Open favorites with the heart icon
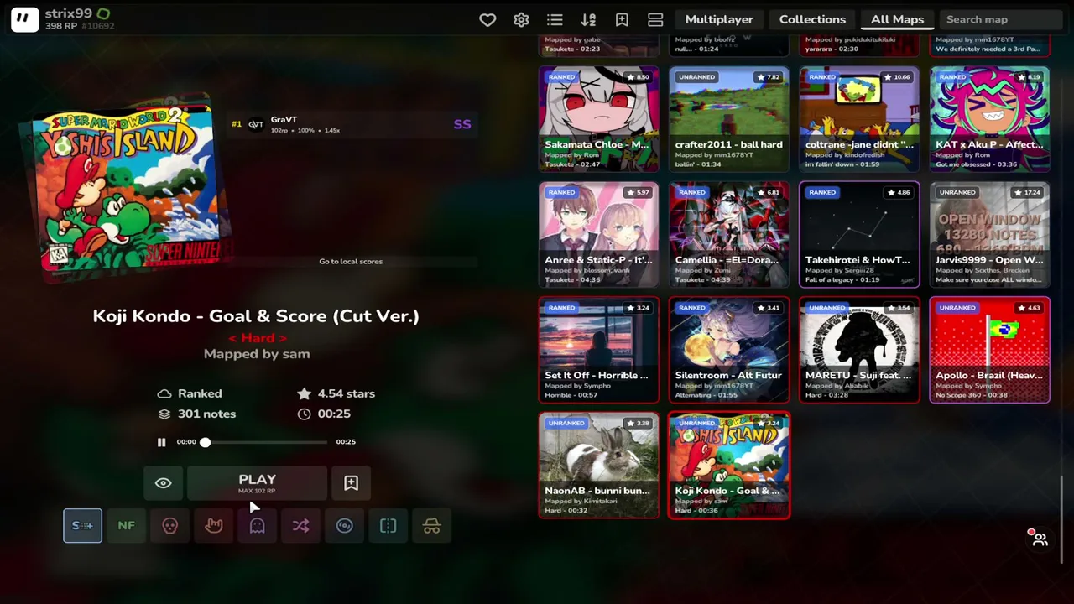Viewport: 1074px width, 604px height. pyautogui.click(x=487, y=19)
